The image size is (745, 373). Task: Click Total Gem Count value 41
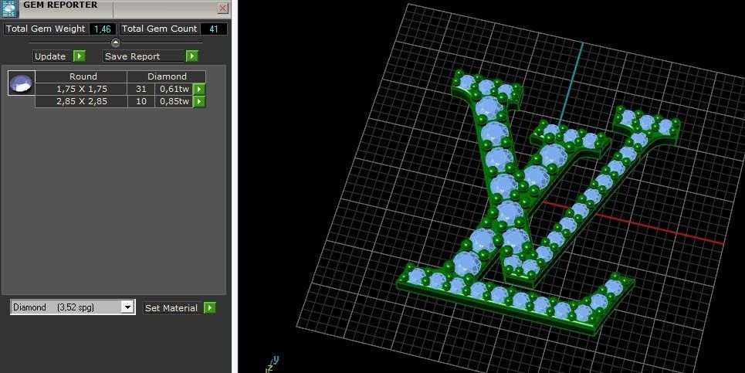(x=214, y=29)
